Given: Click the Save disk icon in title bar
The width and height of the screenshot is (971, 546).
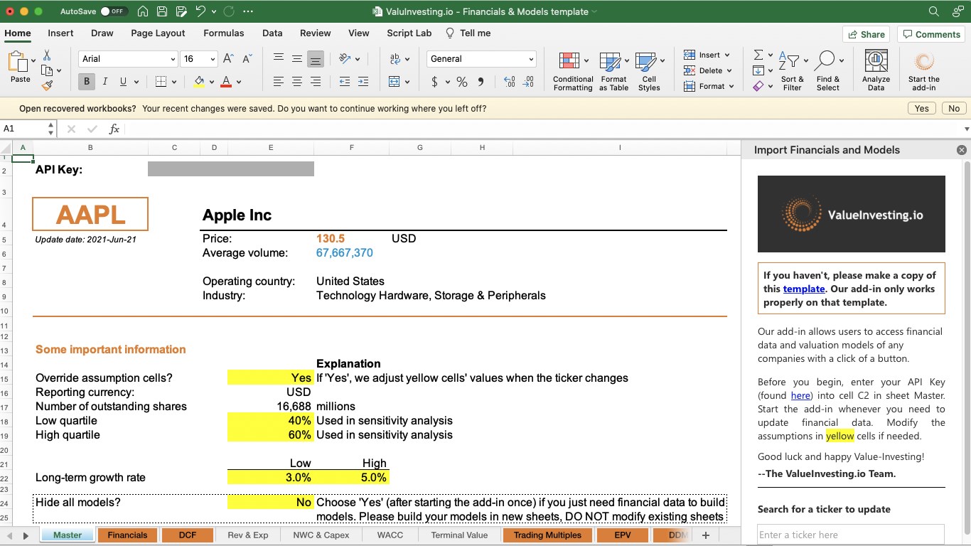Looking at the screenshot, I should (x=162, y=11).
